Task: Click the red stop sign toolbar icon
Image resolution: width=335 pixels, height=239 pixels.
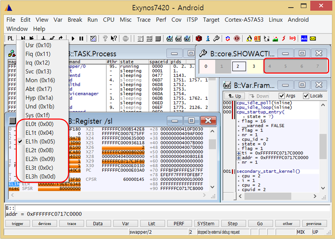Action: [125, 38]
